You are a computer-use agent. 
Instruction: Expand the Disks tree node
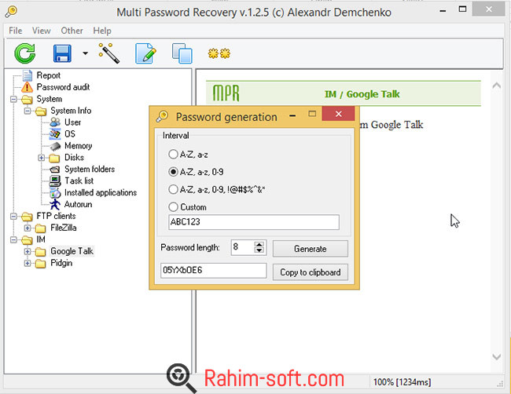point(41,158)
